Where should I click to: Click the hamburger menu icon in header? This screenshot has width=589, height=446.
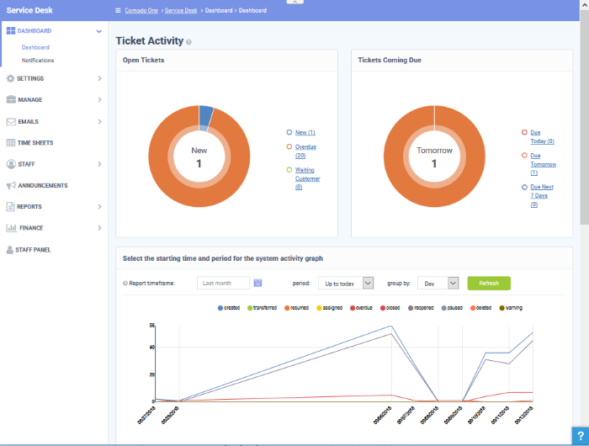[118, 10]
